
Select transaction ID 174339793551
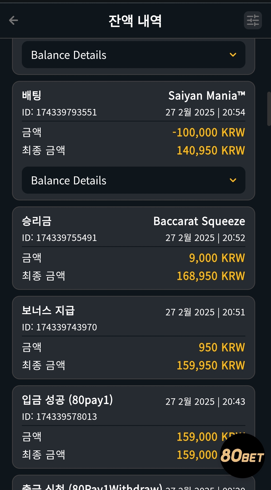pyautogui.click(x=59, y=112)
